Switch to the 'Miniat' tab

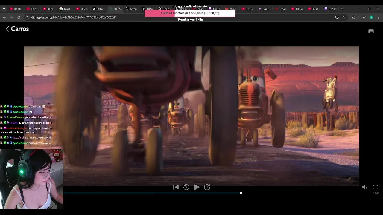tap(231, 9)
